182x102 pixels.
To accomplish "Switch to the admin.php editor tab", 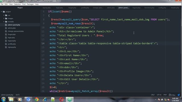I will pos(111,8).
